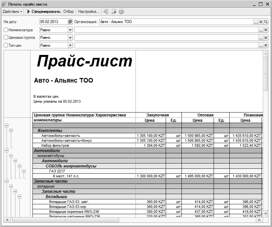Clear the Организация field
This screenshot has width=272, height=227.
[x=261, y=22]
